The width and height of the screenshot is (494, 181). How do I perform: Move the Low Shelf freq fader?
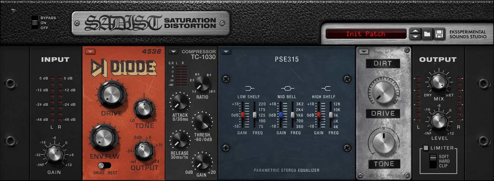tap(254, 115)
